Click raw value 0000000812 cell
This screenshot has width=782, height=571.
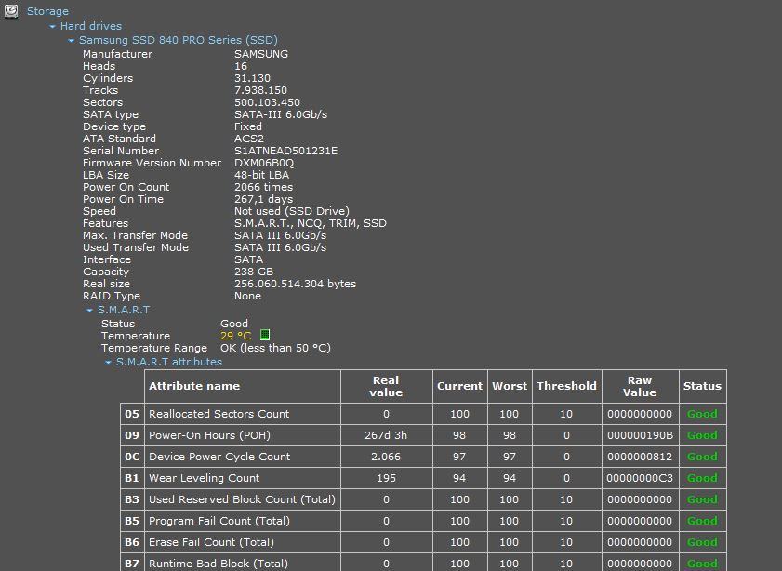(x=640, y=457)
